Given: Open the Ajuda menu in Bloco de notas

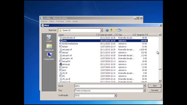Looking at the screenshot, I should click(75, 21).
